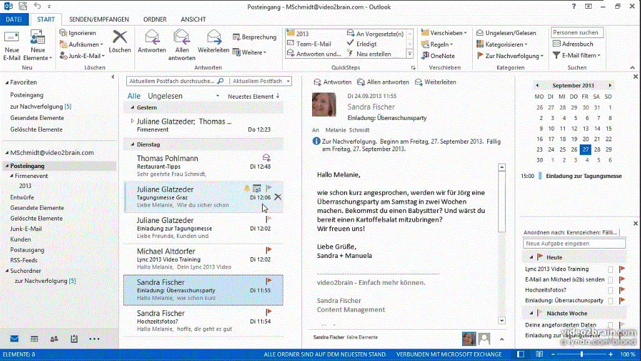Switch to Tasks view in navigation bar

point(74,339)
